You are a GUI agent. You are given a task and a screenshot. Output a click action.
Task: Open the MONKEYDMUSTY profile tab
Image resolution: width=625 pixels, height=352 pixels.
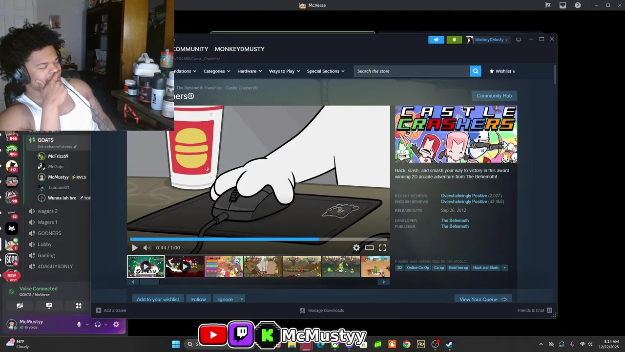(240, 49)
